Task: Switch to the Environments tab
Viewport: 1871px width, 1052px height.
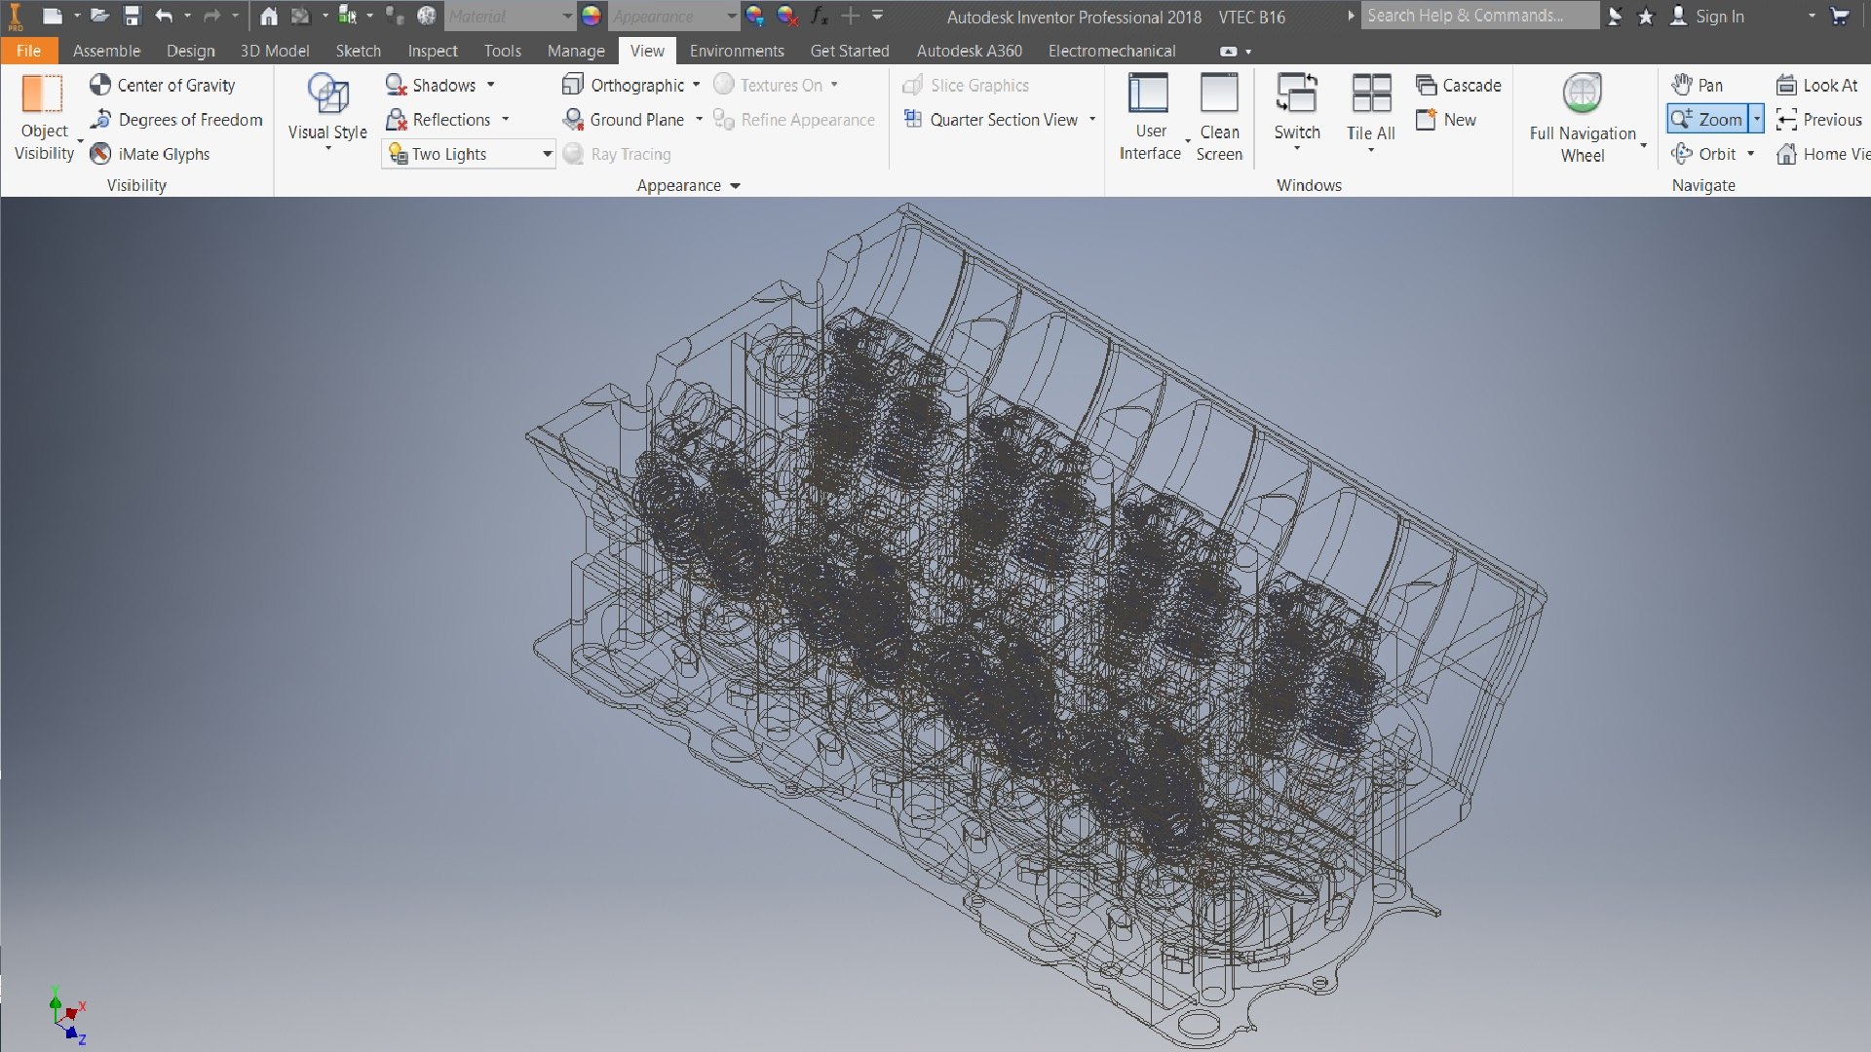Action: (x=737, y=51)
